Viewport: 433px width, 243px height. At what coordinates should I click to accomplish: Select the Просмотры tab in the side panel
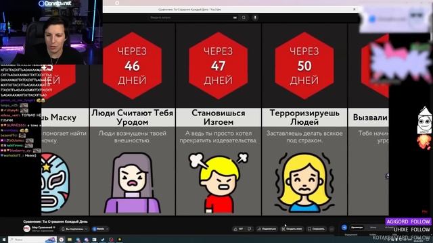tap(357, 227)
